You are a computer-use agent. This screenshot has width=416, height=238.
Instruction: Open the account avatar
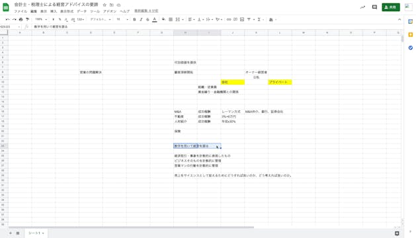(x=408, y=7)
